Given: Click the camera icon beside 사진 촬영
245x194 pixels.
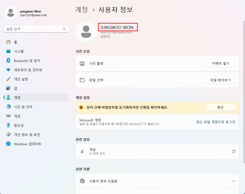Looking at the screenshot, I should coord(82,64).
